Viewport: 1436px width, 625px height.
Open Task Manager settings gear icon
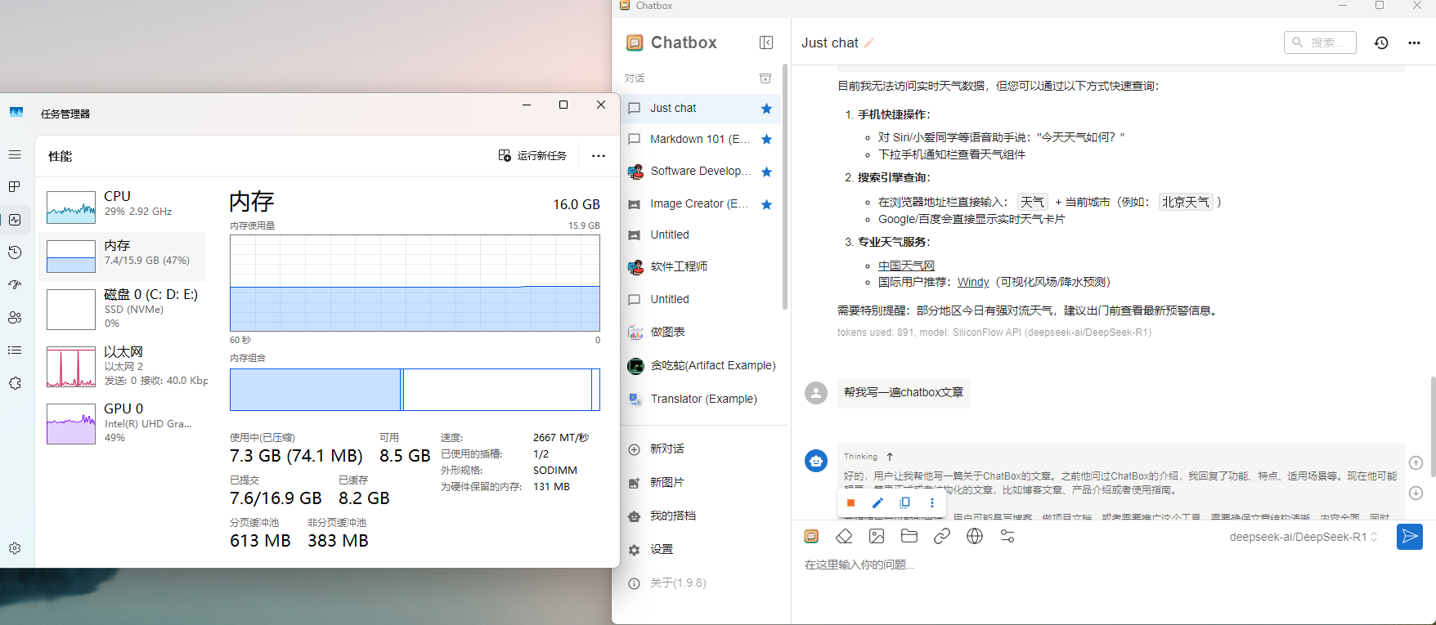pyautogui.click(x=15, y=548)
